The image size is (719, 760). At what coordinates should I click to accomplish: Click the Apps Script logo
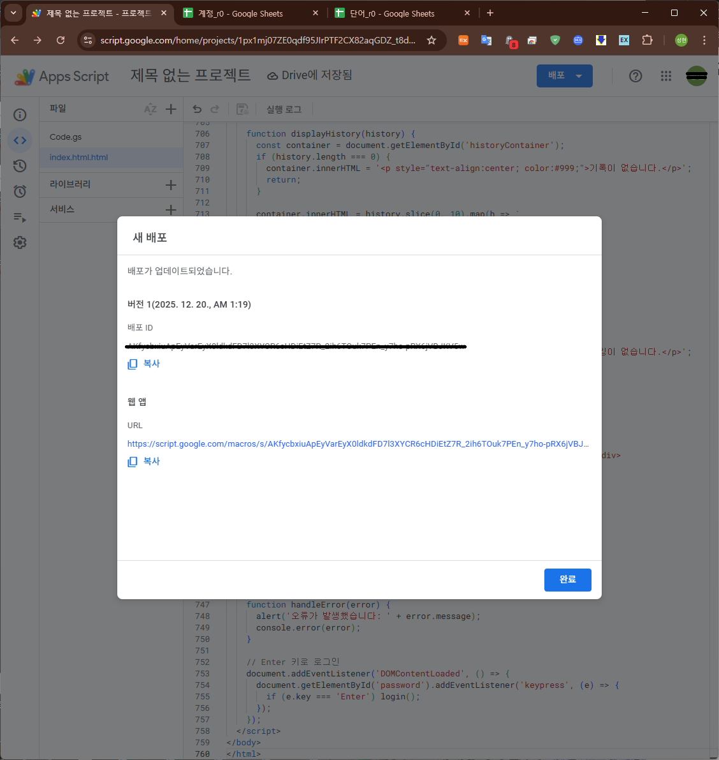tap(62, 77)
